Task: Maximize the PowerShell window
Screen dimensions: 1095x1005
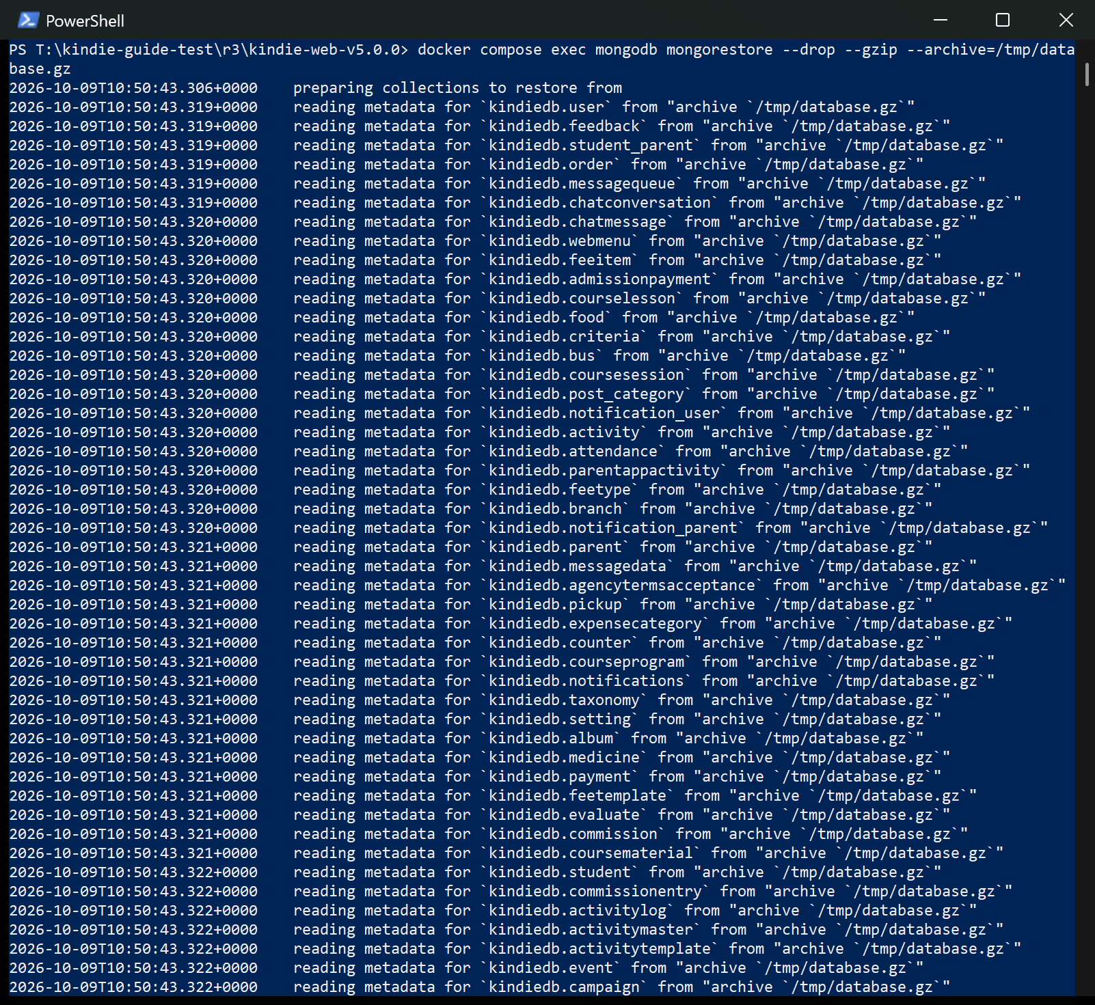Action: point(1003,20)
